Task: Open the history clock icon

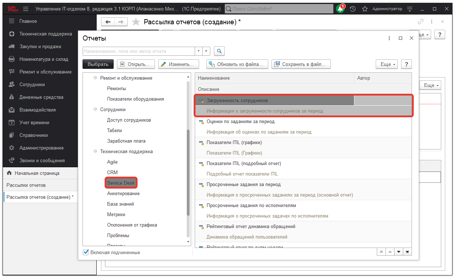Action: [353, 9]
